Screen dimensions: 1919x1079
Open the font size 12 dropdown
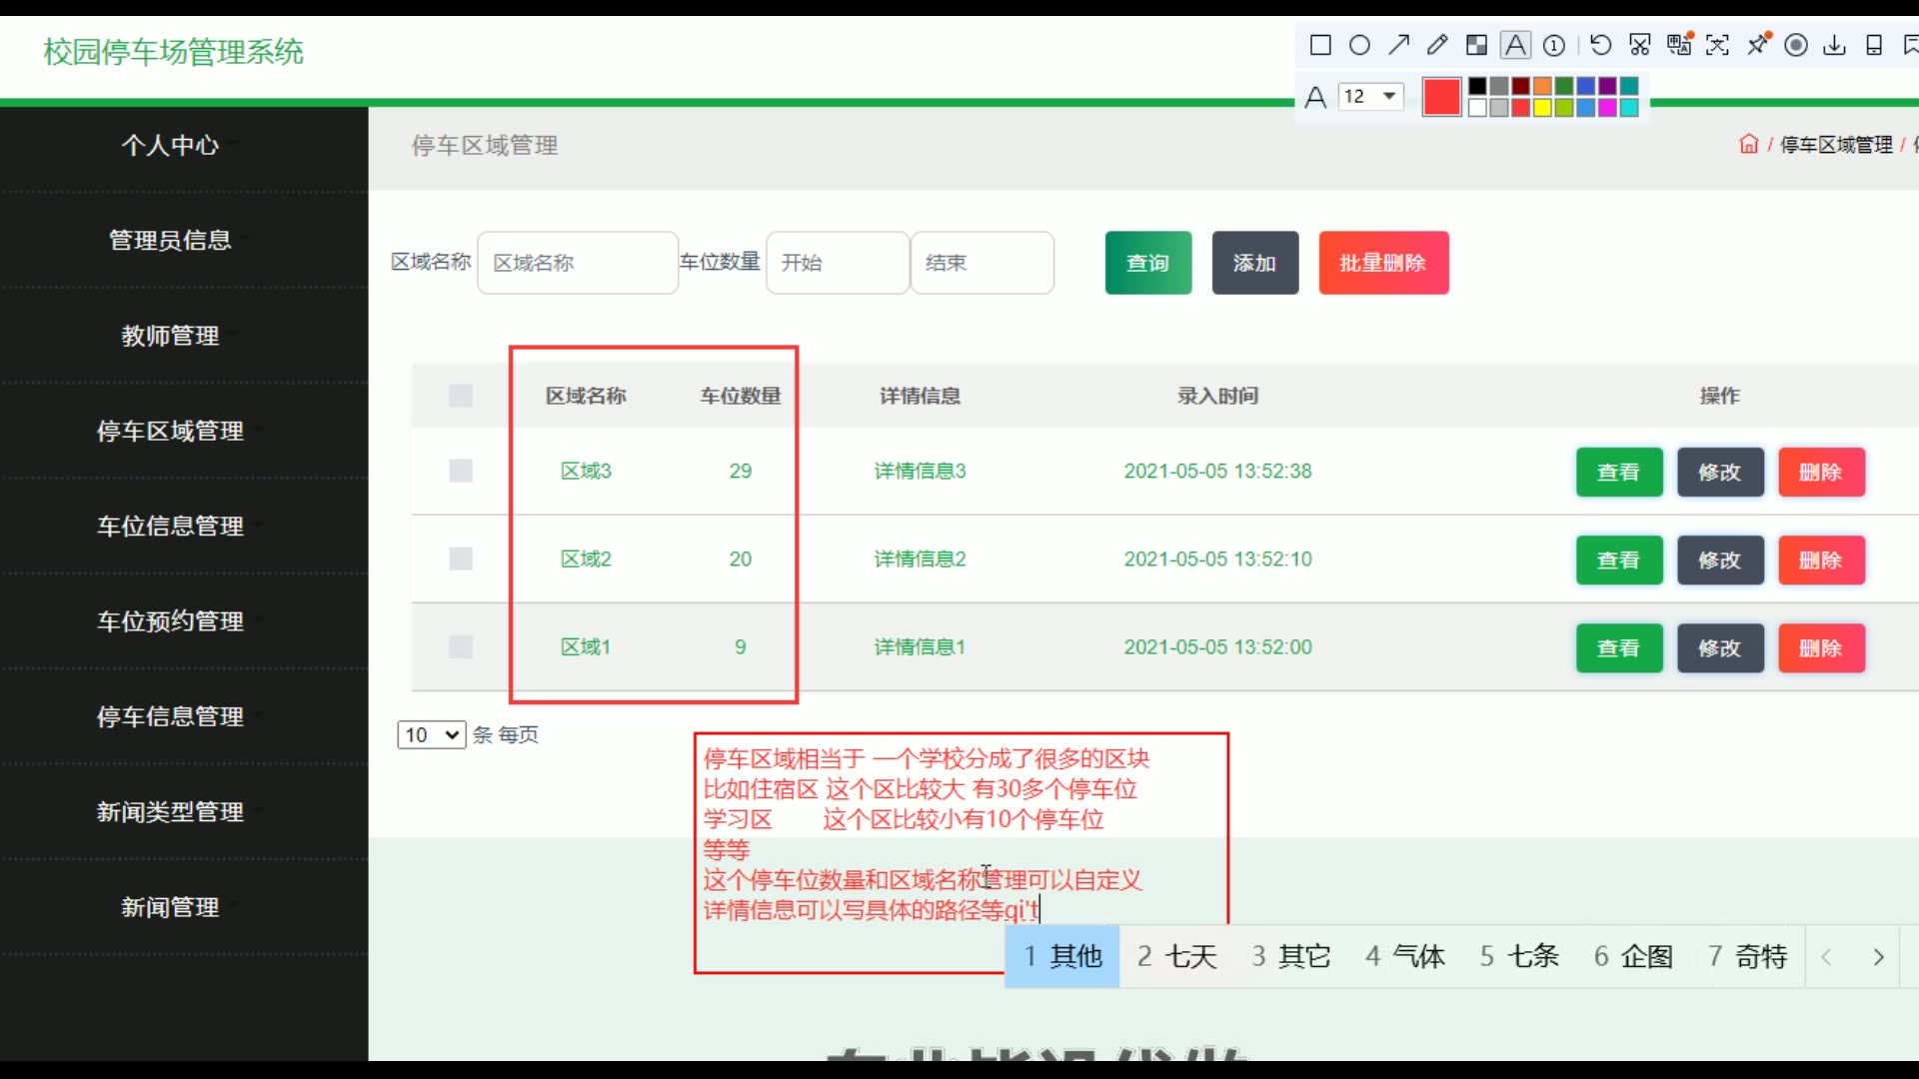[x=1370, y=96]
